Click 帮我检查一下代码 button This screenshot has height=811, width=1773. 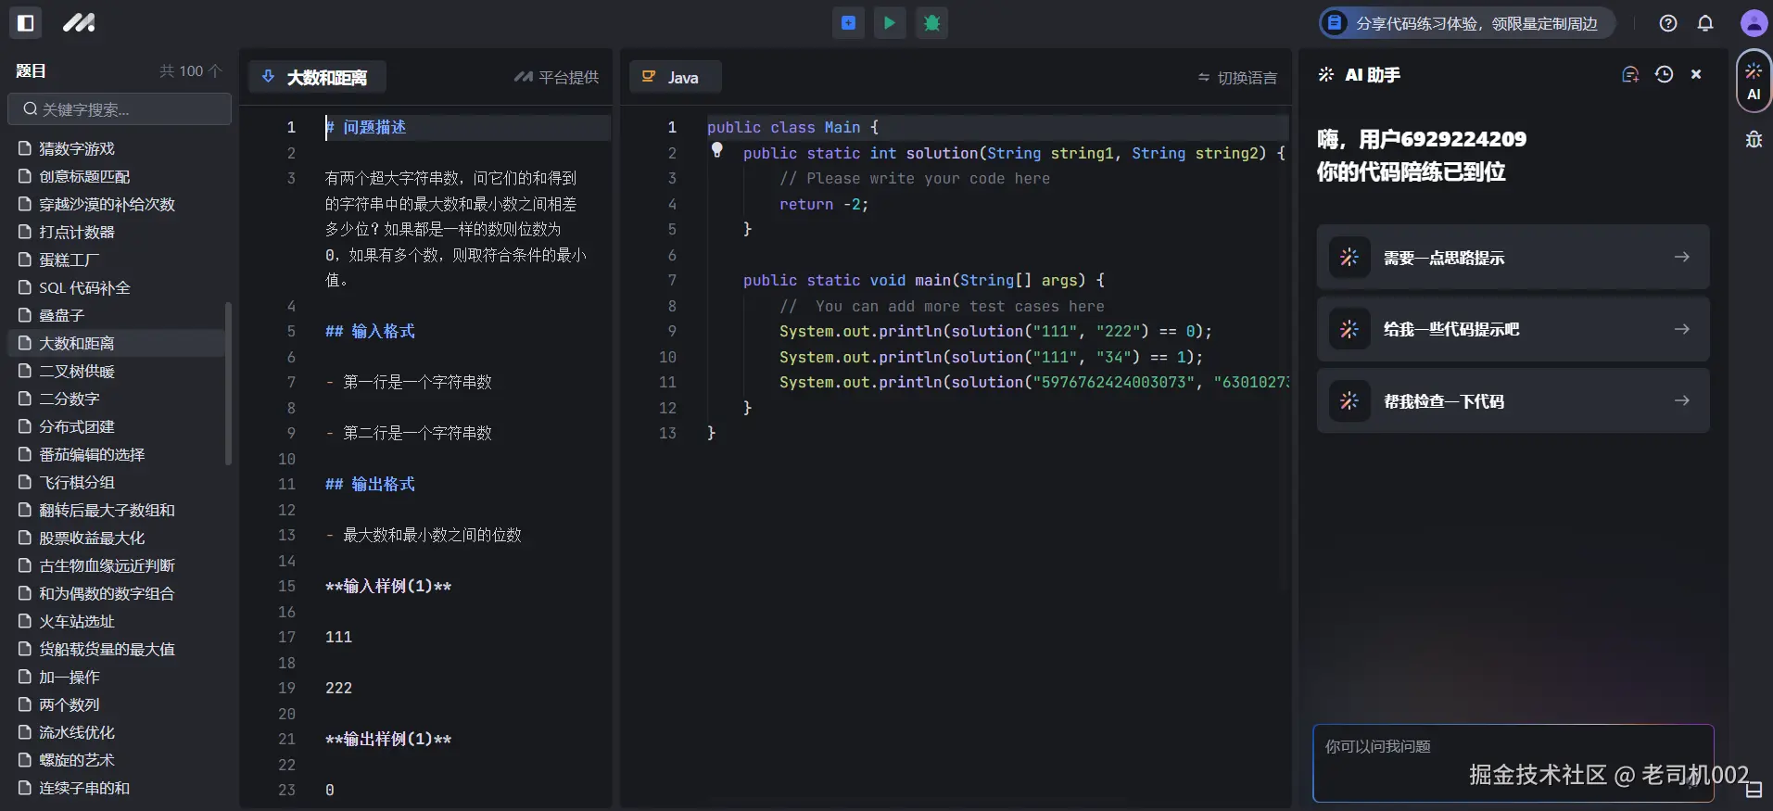pos(1513,401)
